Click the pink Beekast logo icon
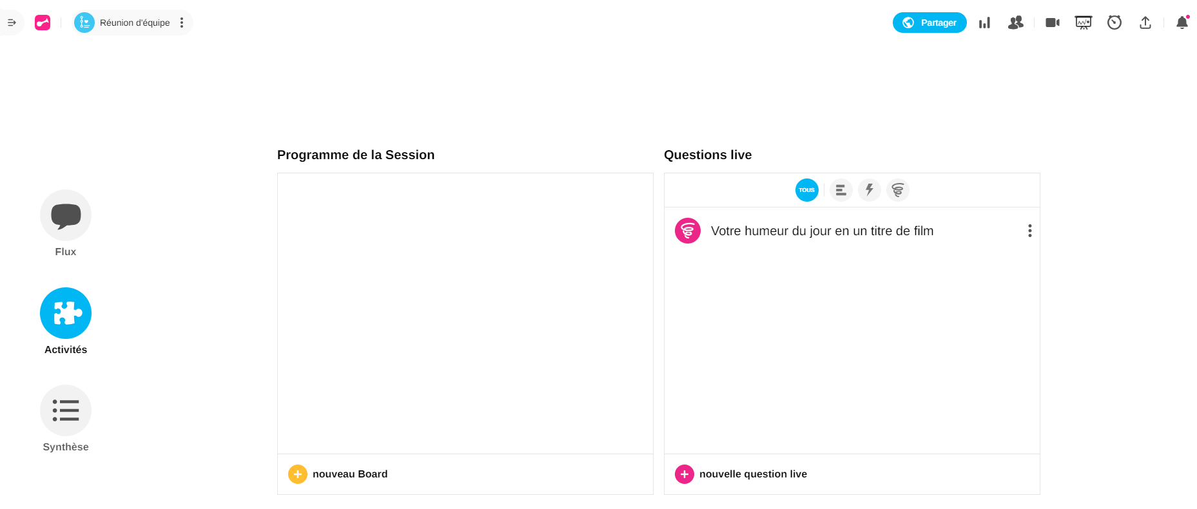This screenshot has height=509, width=1197. 43,23
